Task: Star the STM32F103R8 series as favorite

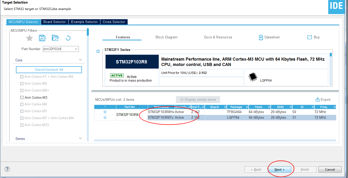Action: 98,51
